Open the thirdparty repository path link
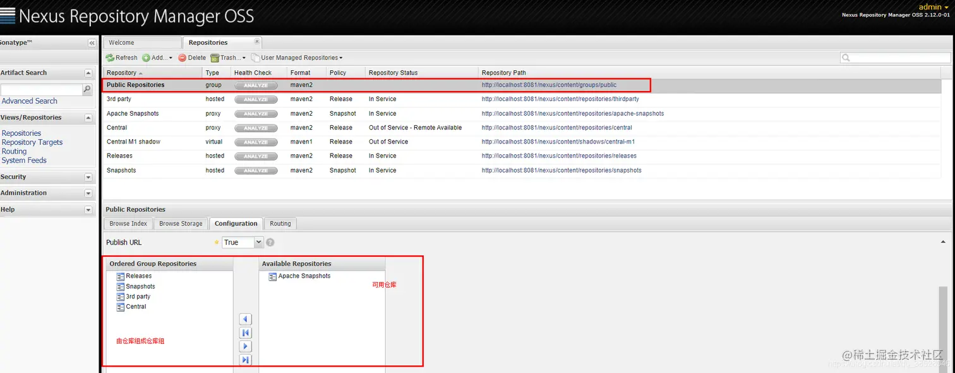This screenshot has width=955, height=373. [560, 99]
